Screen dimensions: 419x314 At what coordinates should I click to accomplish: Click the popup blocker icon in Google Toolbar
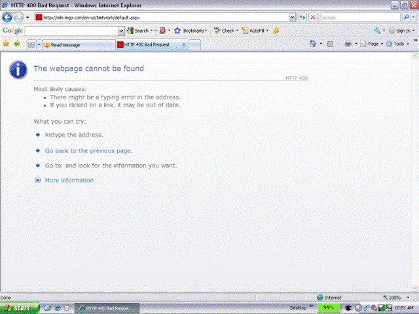[163, 31]
